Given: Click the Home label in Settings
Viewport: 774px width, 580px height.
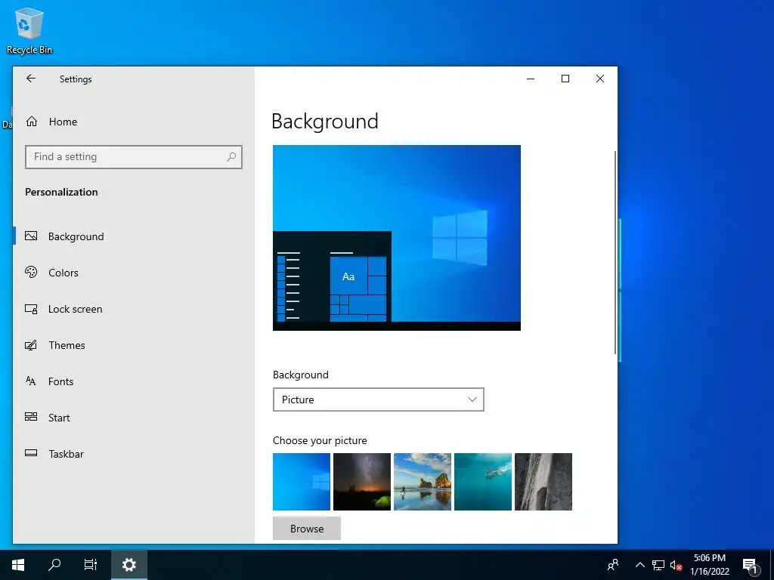Looking at the screenshot, I should (63, 122).
